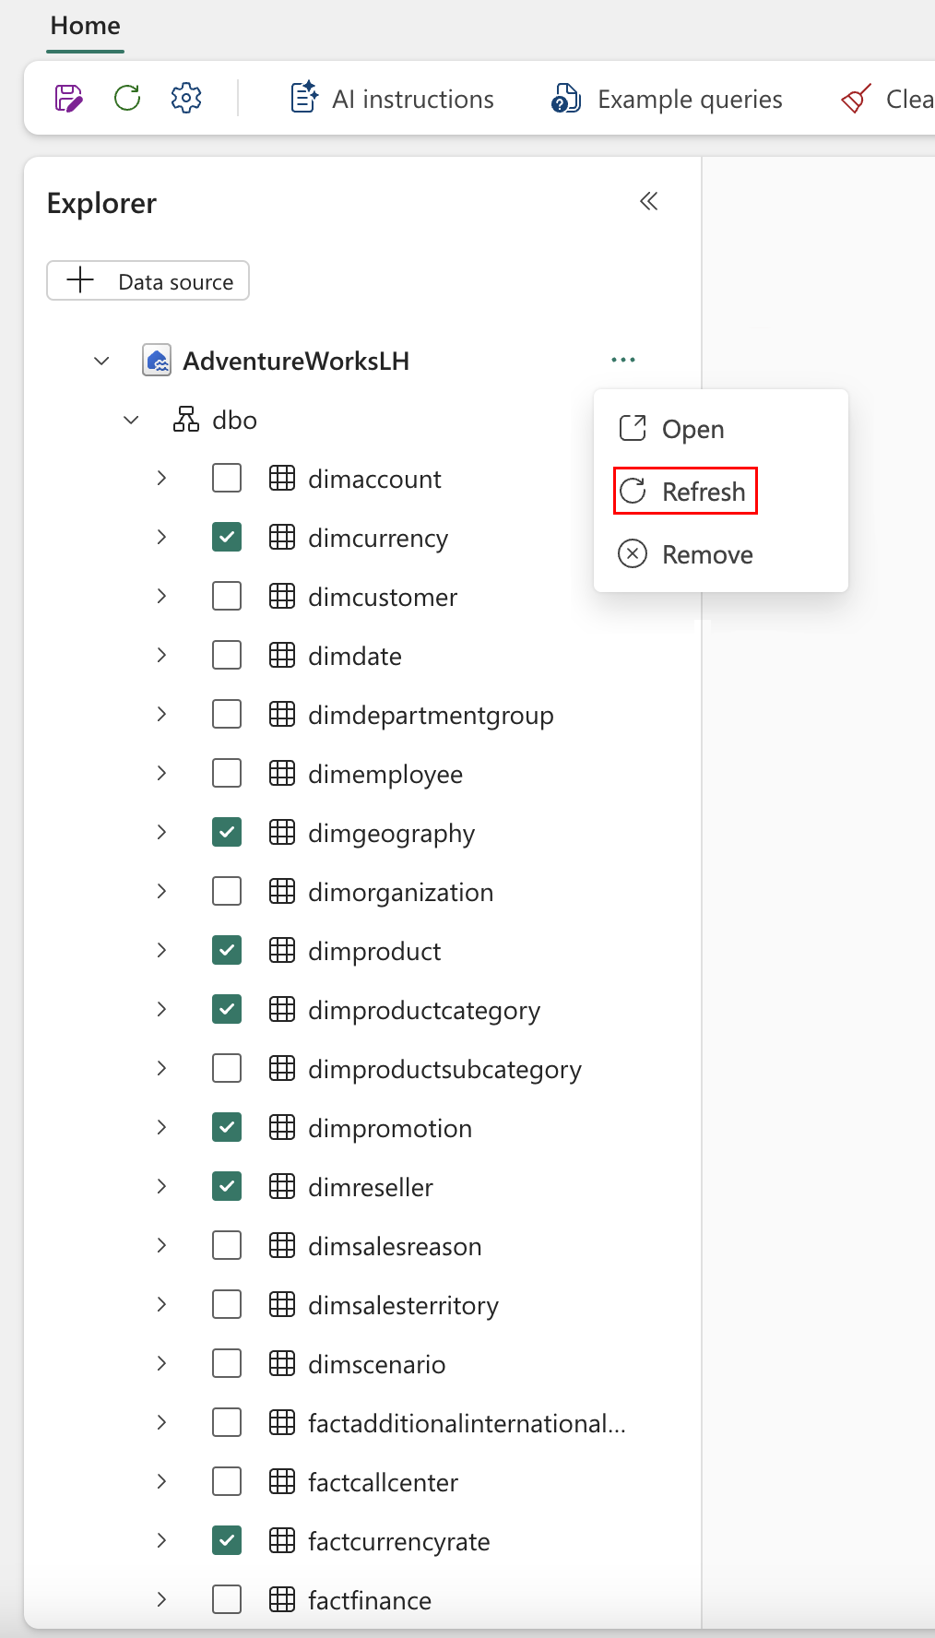Click the table icon beside dimreseller

point(282,1187)
